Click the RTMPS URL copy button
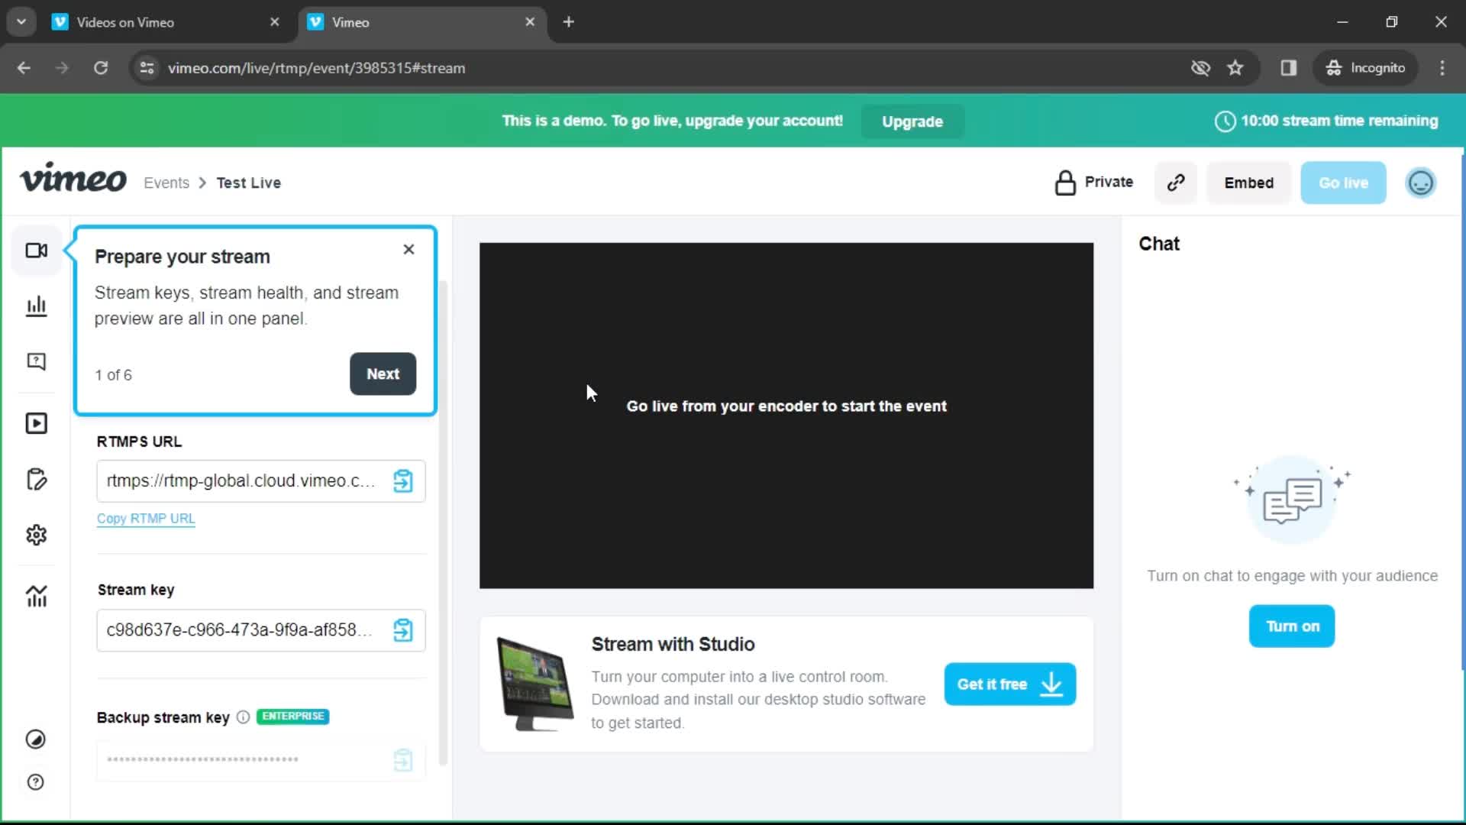Screen dimensions: 1466x825 pos(402,480)
